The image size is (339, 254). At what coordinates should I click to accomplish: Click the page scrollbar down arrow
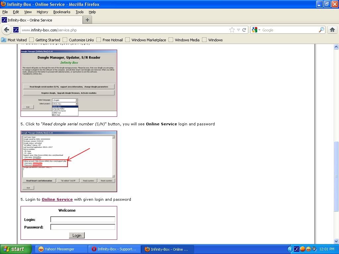[336, 241]
